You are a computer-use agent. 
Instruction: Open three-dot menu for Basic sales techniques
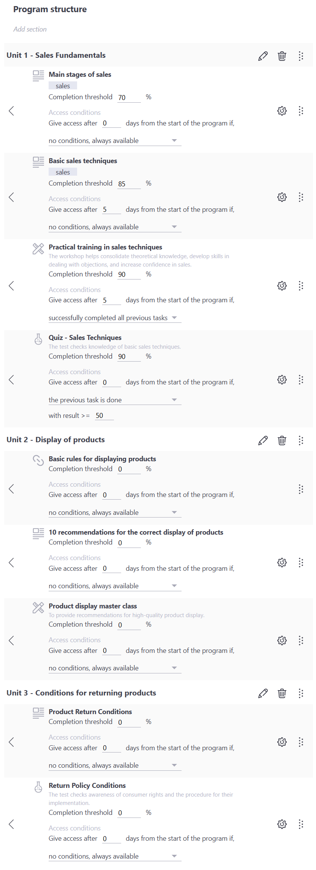point(301,197)
